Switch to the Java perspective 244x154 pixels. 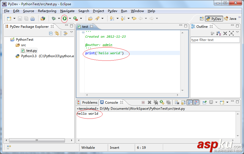click(x=230, y=19)
